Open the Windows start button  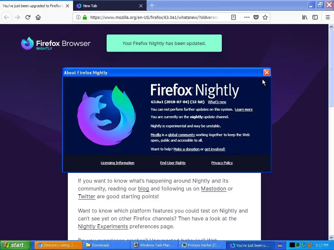[x=15, y=245]
